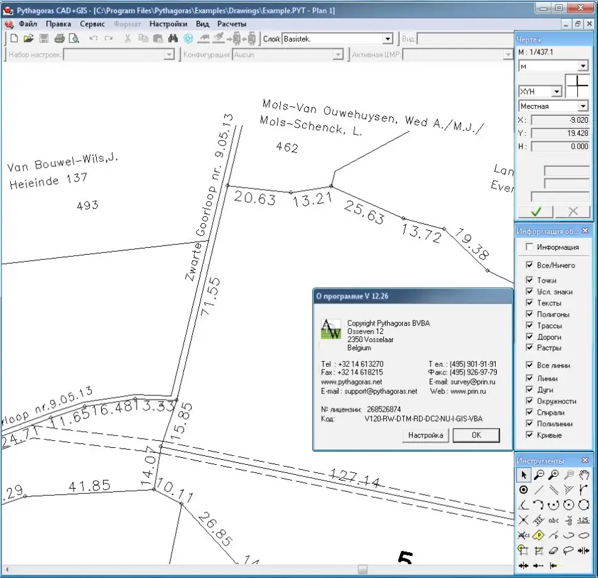Select the yellow polygon P tool
Image resolution: width=598 pixels, height=578 pixels.
(x=539, y=535)
